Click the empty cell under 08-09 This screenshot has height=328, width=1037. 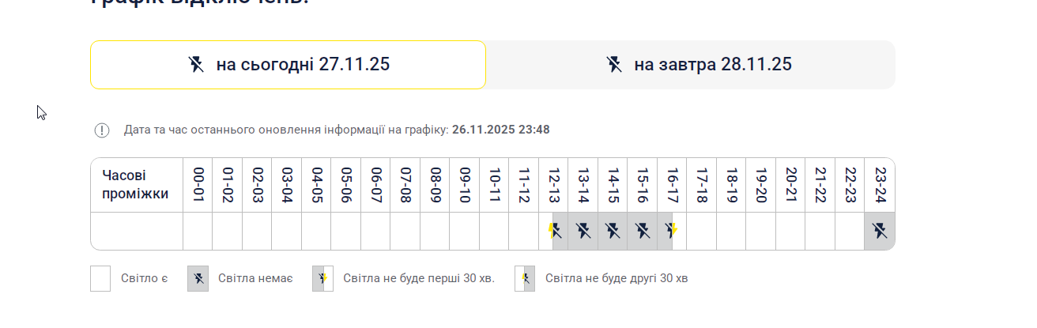(x=435, y=231)
